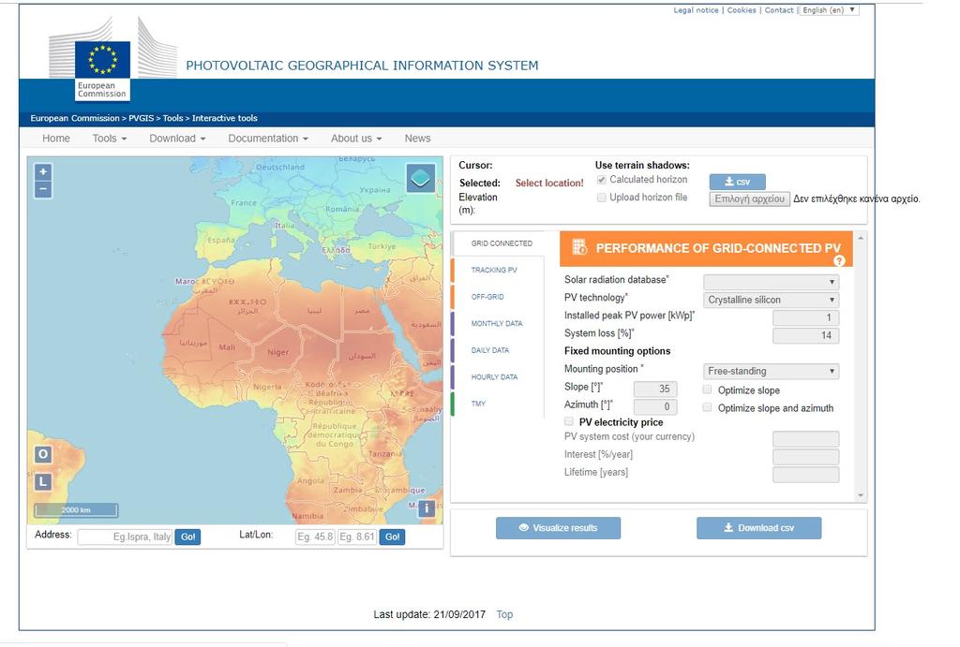The height and width of the screenshot is (647, 960).
Task: Zoom out on the map
Action: (x=43, y=189)
